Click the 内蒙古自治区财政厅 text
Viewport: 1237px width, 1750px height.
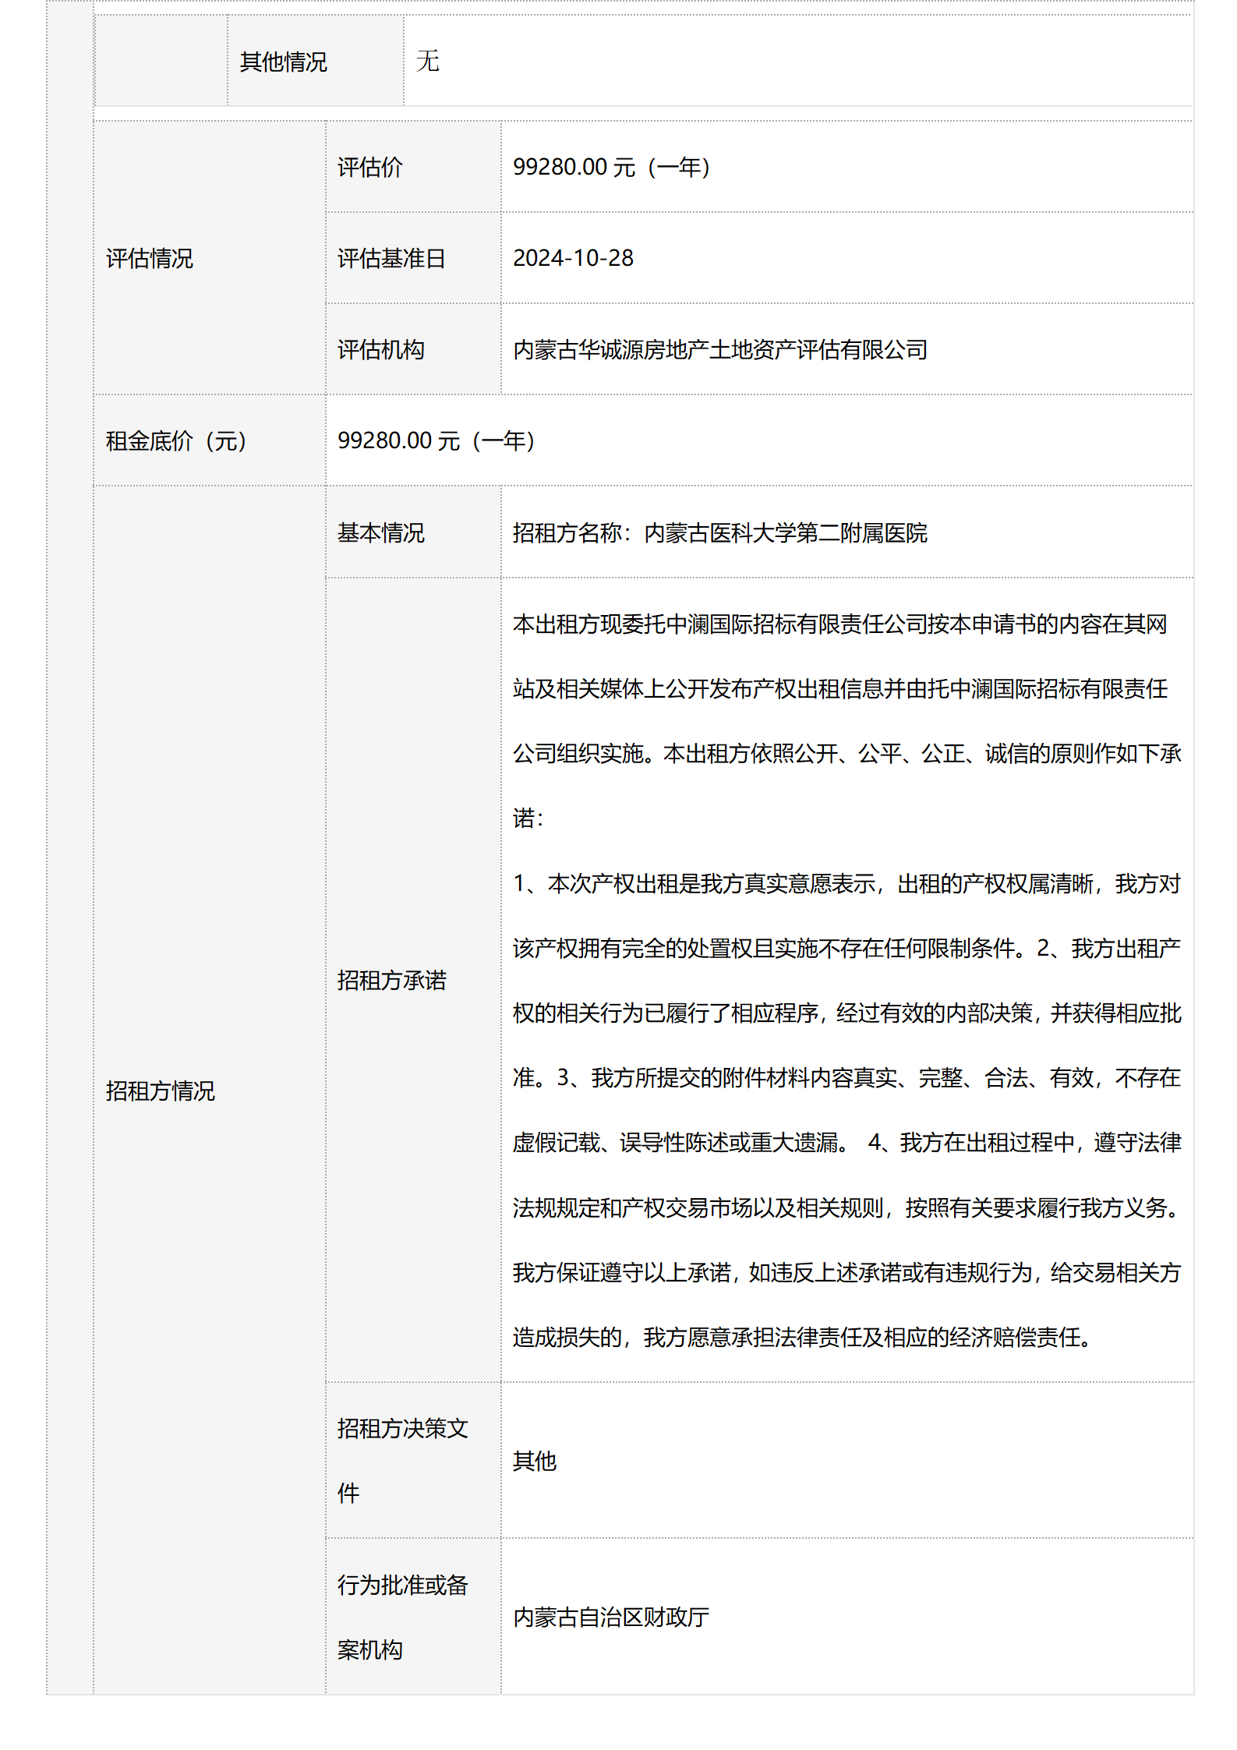pos(611,1617)
